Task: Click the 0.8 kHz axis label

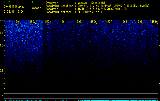Action: pyautogui.click(x=2, y=71)
